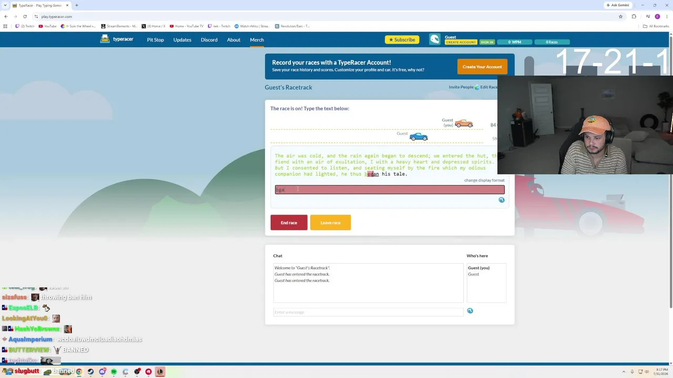The width and height of the screenshot is (673, 378).
Task: Click the Sign In button
Action: (487, 42)
